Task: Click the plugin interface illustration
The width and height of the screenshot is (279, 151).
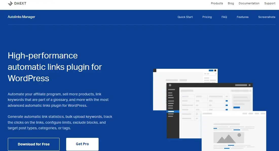Action: click(209, 110)
